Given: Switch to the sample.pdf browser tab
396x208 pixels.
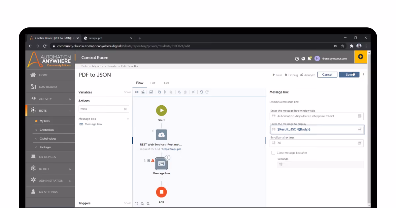Looking at the screenshot, I should [x=108, y=38].
